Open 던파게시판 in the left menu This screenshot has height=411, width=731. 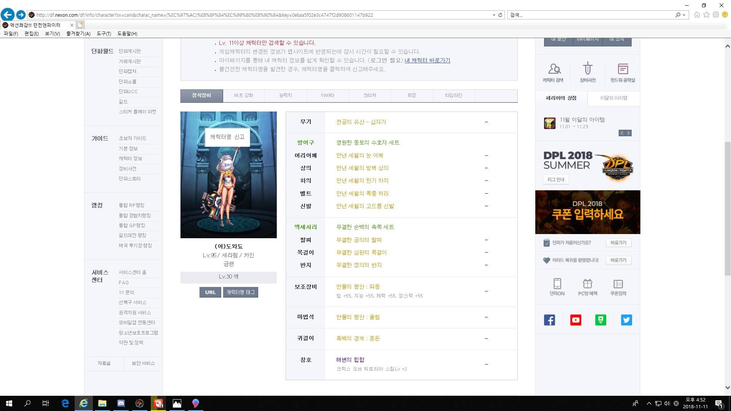(130, 51)
